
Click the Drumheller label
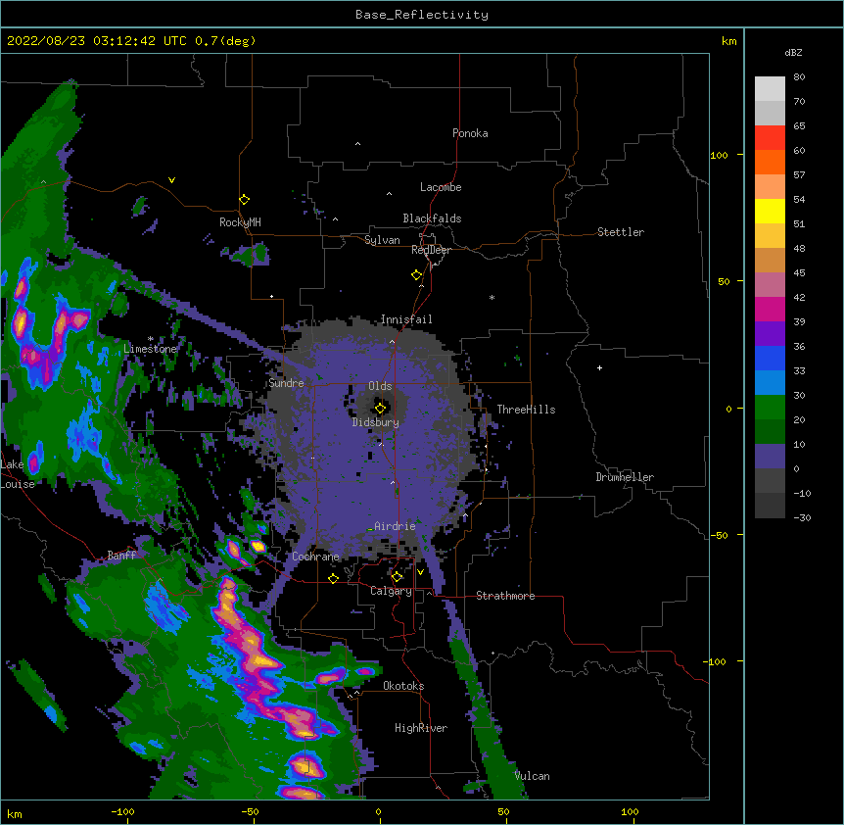point(625,477)
